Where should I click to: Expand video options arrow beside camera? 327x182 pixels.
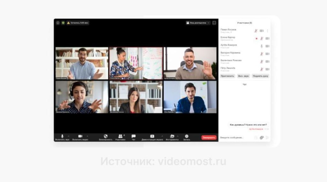tap(87, 136)
